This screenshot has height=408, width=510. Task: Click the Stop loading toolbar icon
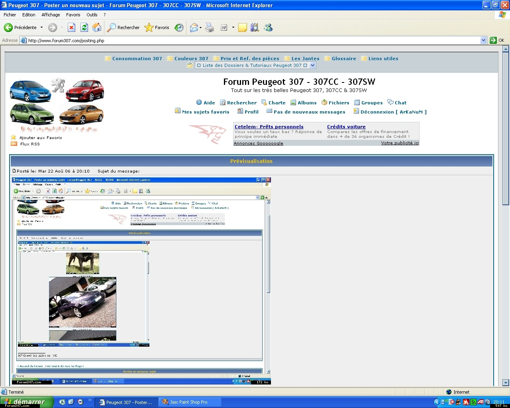71,27
